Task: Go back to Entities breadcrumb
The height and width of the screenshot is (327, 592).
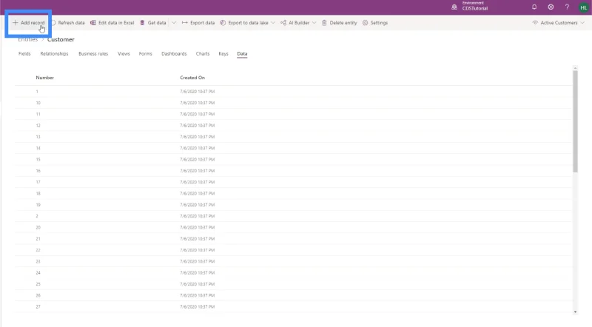Action: [x=28, y=39]
